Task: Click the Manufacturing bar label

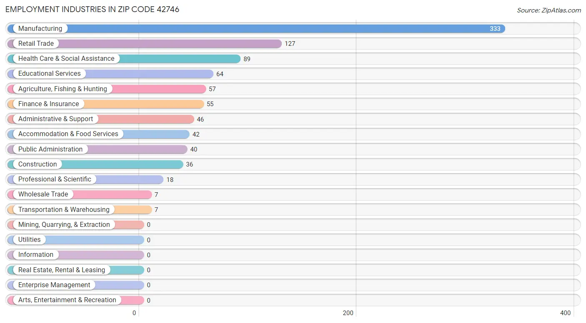Action: [x=40, y=28]
